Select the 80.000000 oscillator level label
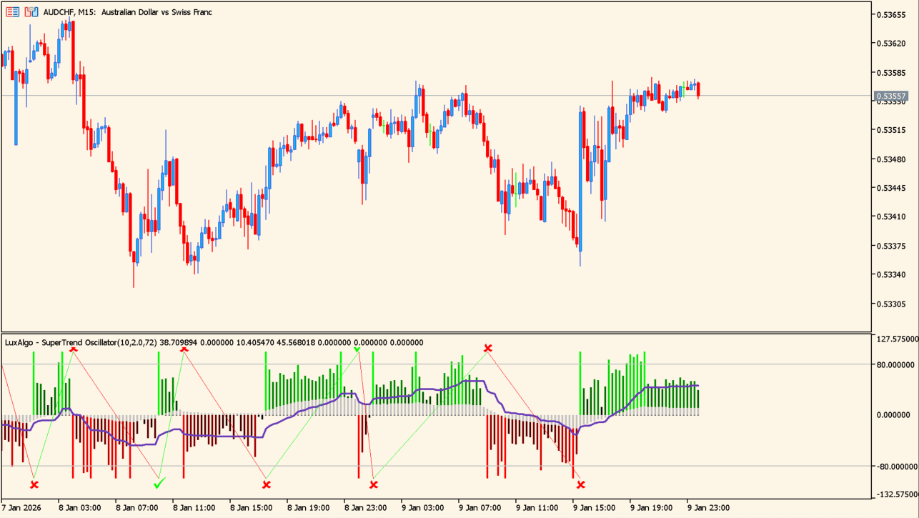Screen dimensions: 919x518 click(x=895, y=364)
